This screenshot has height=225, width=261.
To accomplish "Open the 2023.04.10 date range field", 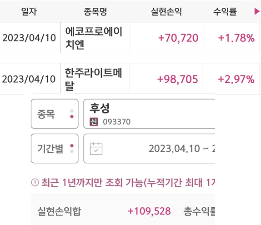I will pyautogui.click(x=149, y=149).
